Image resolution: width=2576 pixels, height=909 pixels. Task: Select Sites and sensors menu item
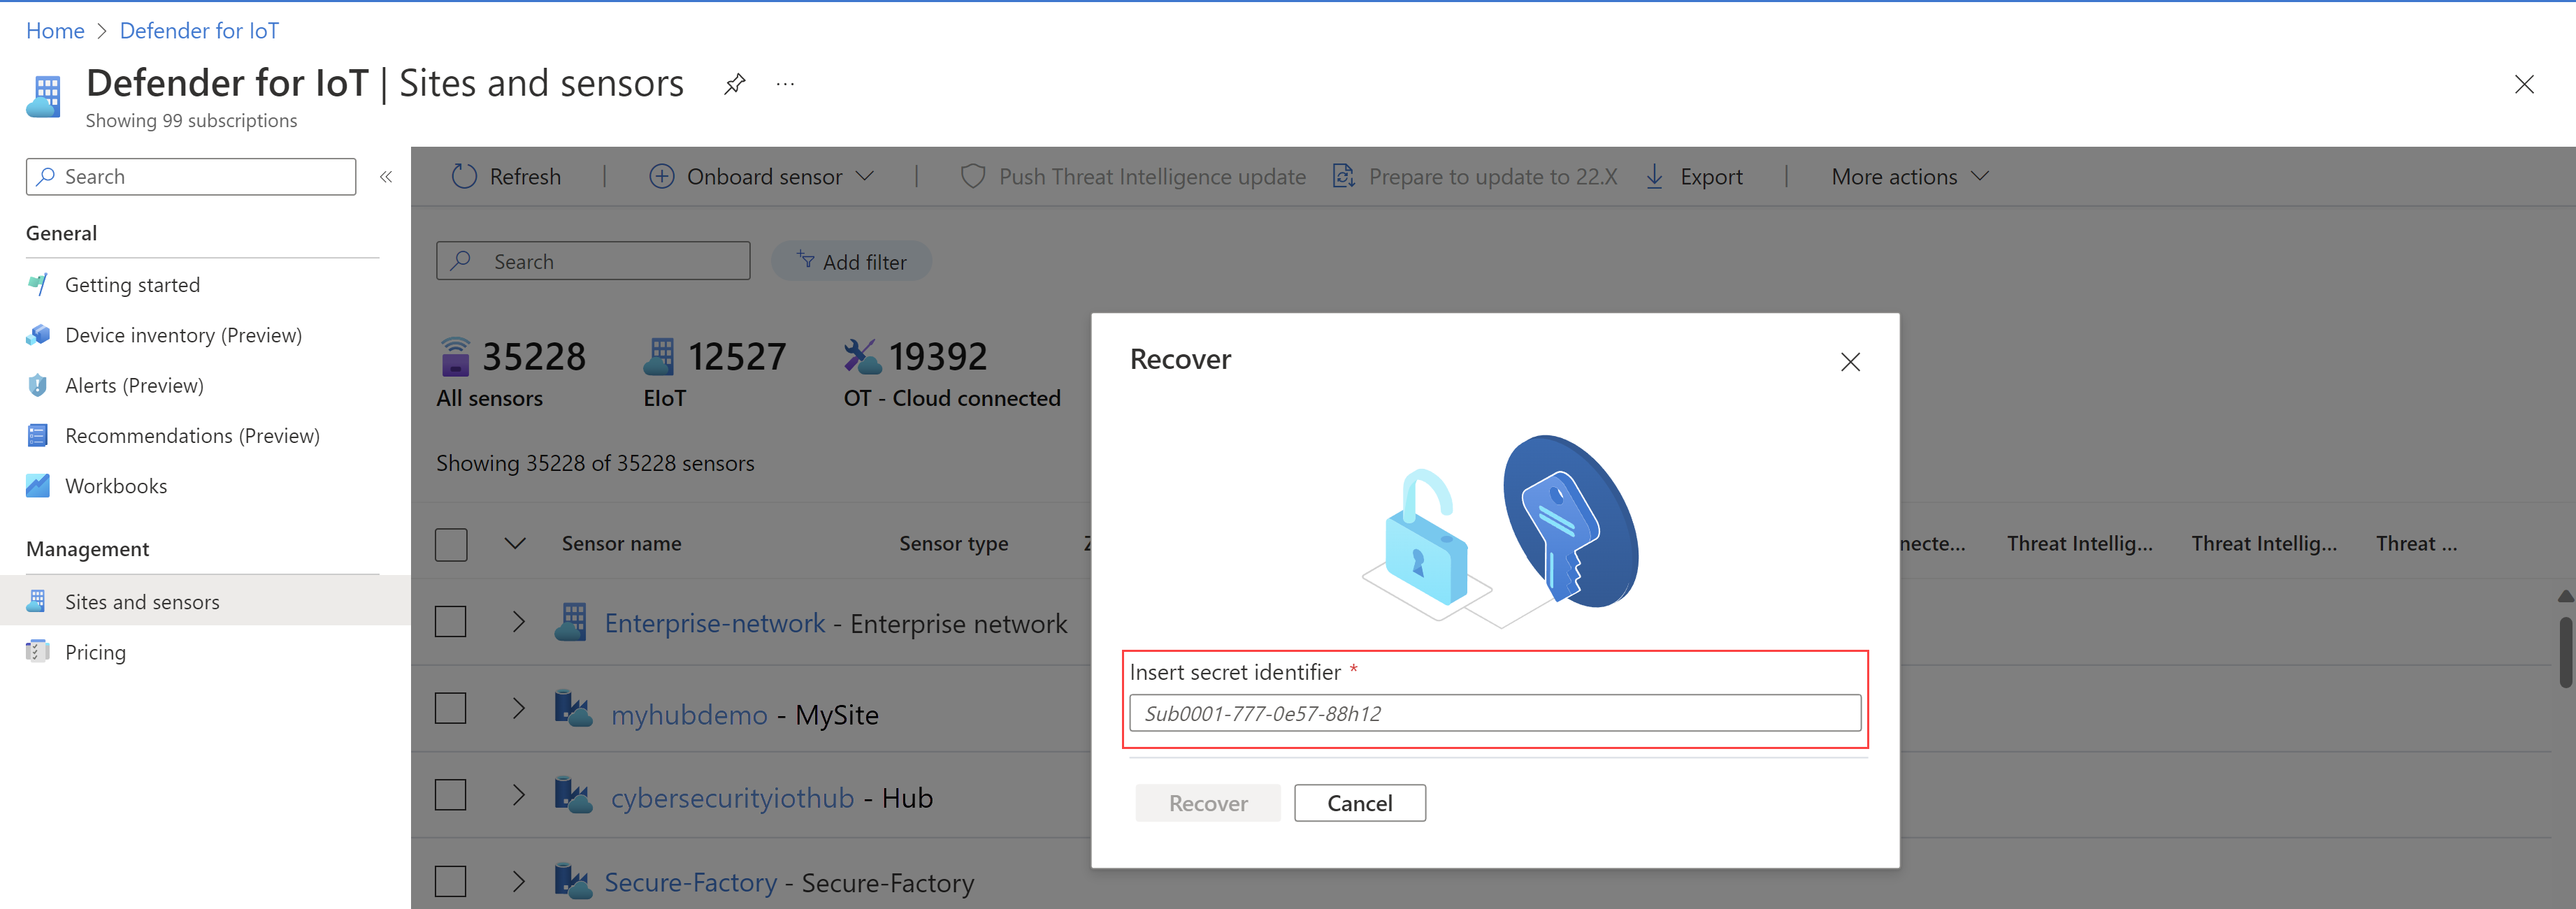[140, 602]
